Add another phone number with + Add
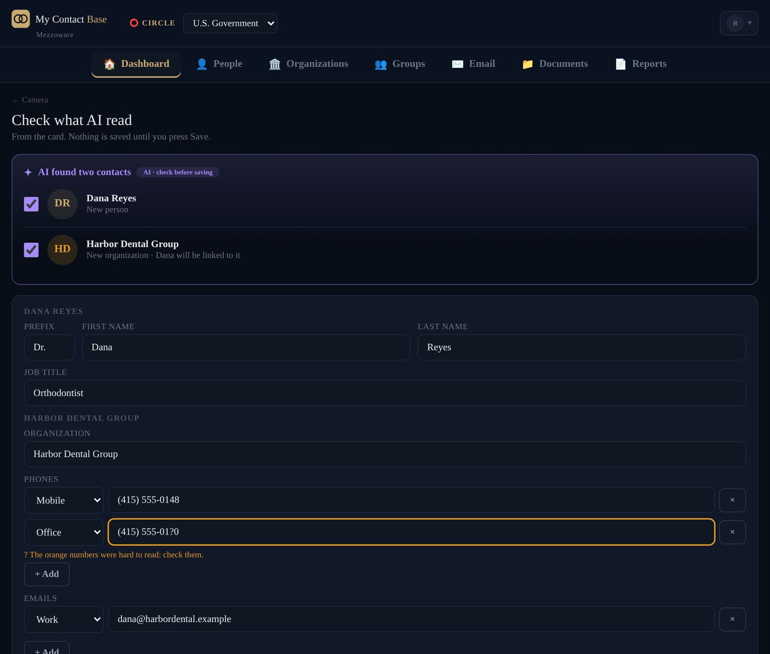 [x=47, y=574]
